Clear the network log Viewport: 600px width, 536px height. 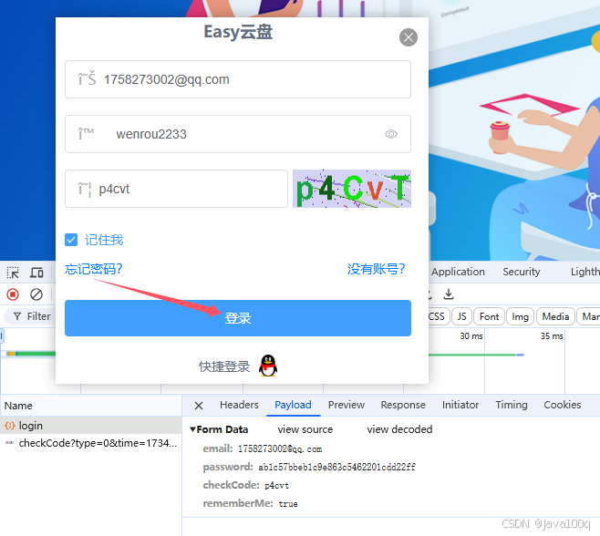click(36, 294)
